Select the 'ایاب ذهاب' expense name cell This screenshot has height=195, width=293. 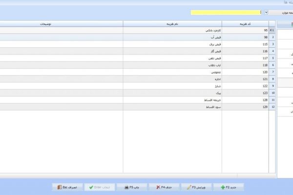coord(172,65)
